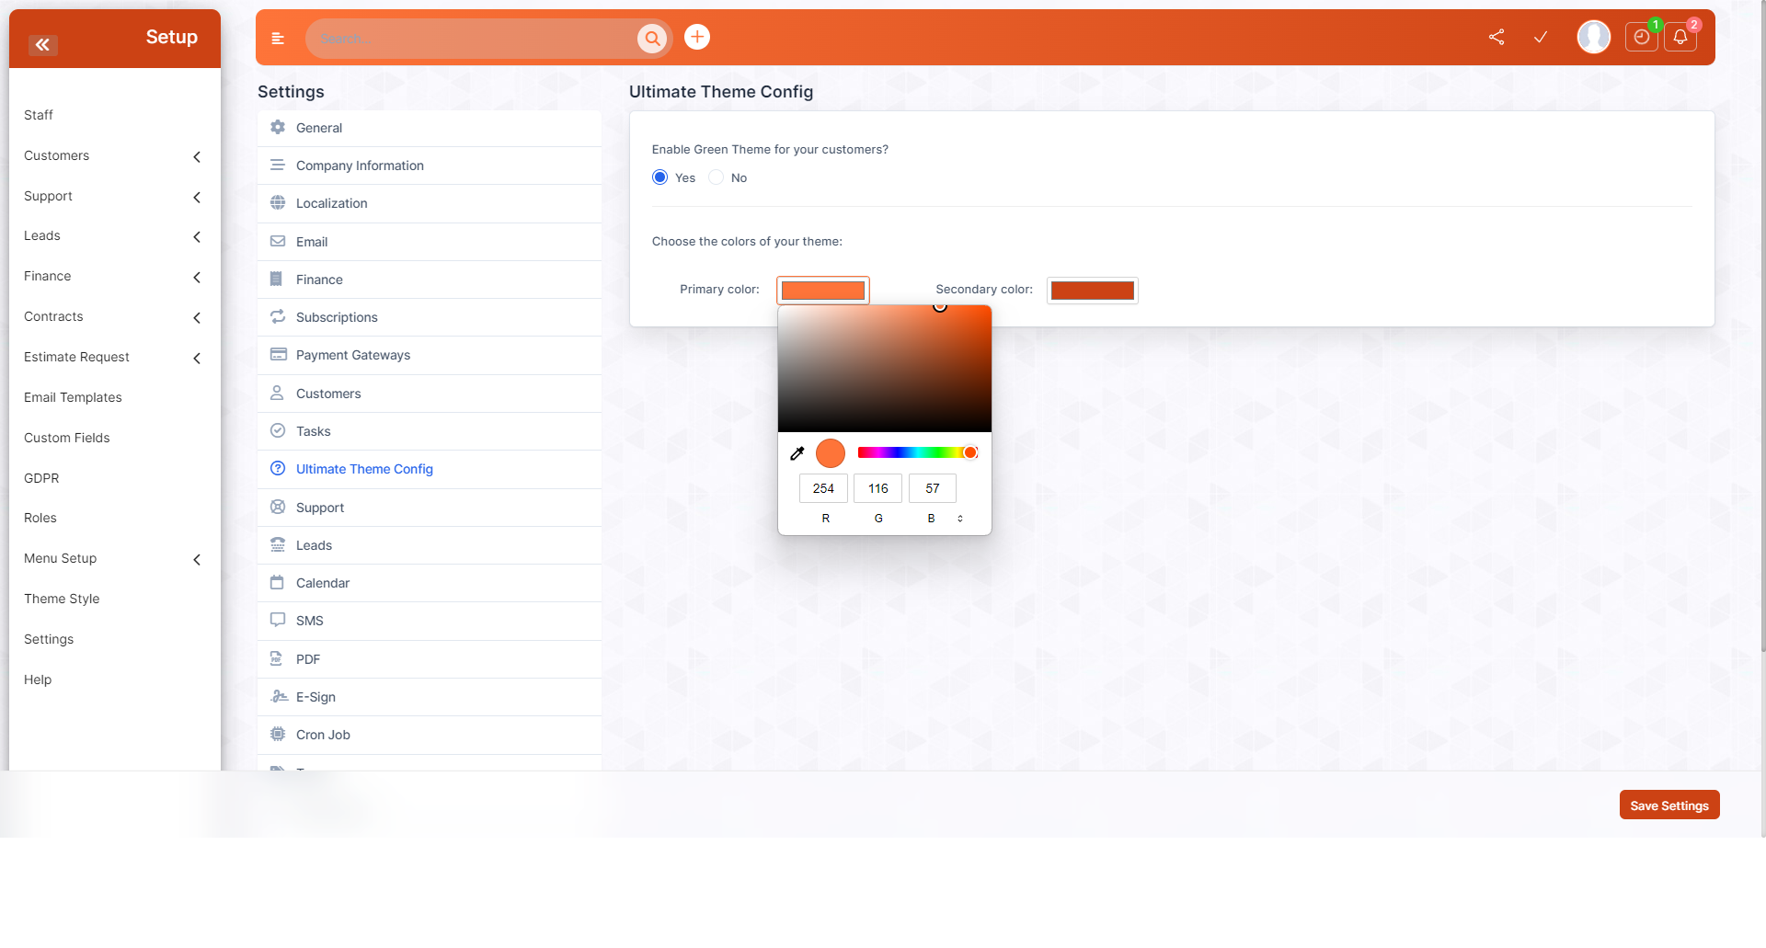The image size is (1766, 948).
Task: Open the Ultimate Theme Config link
Action: point(363,469)
